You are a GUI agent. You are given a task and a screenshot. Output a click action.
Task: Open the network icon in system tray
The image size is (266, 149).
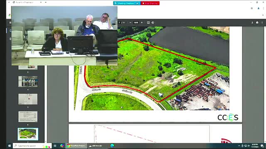(246, 146)
